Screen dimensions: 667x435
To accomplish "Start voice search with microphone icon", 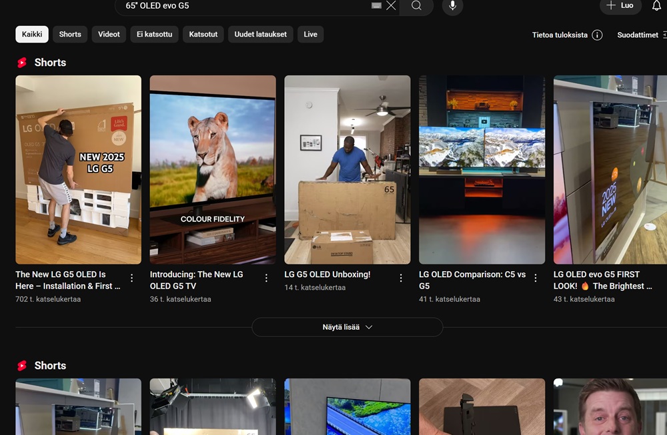I will (x=453, y=5).
